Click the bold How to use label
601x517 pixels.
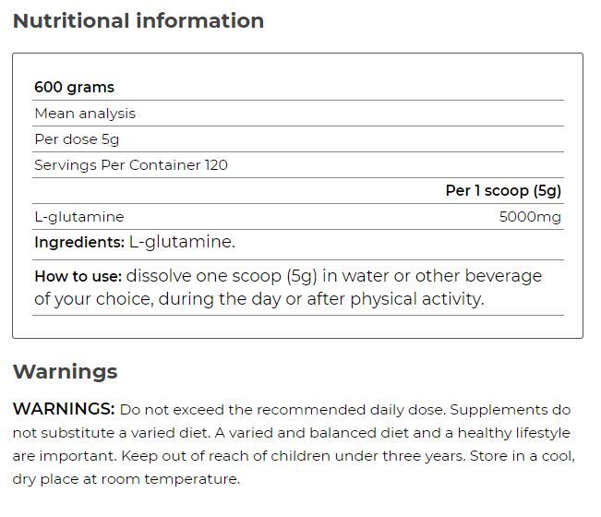pyautogui.click(x=78, y=276)
